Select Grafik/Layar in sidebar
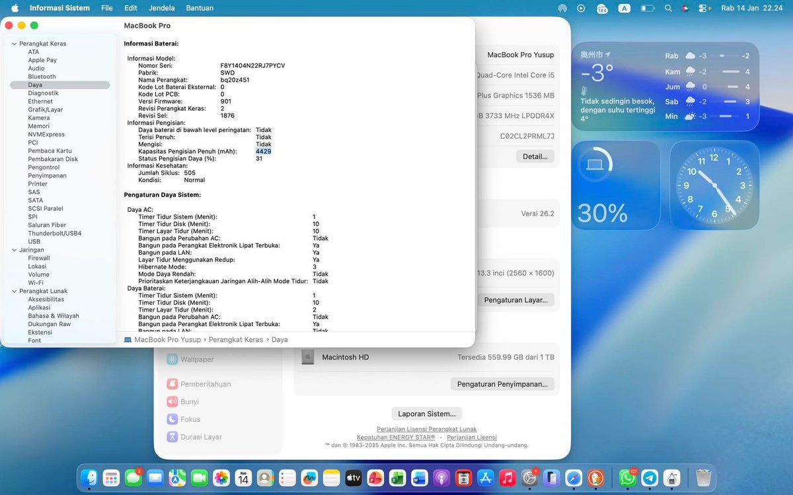Screen dimensions: 793x495 (x=46, y=110)
